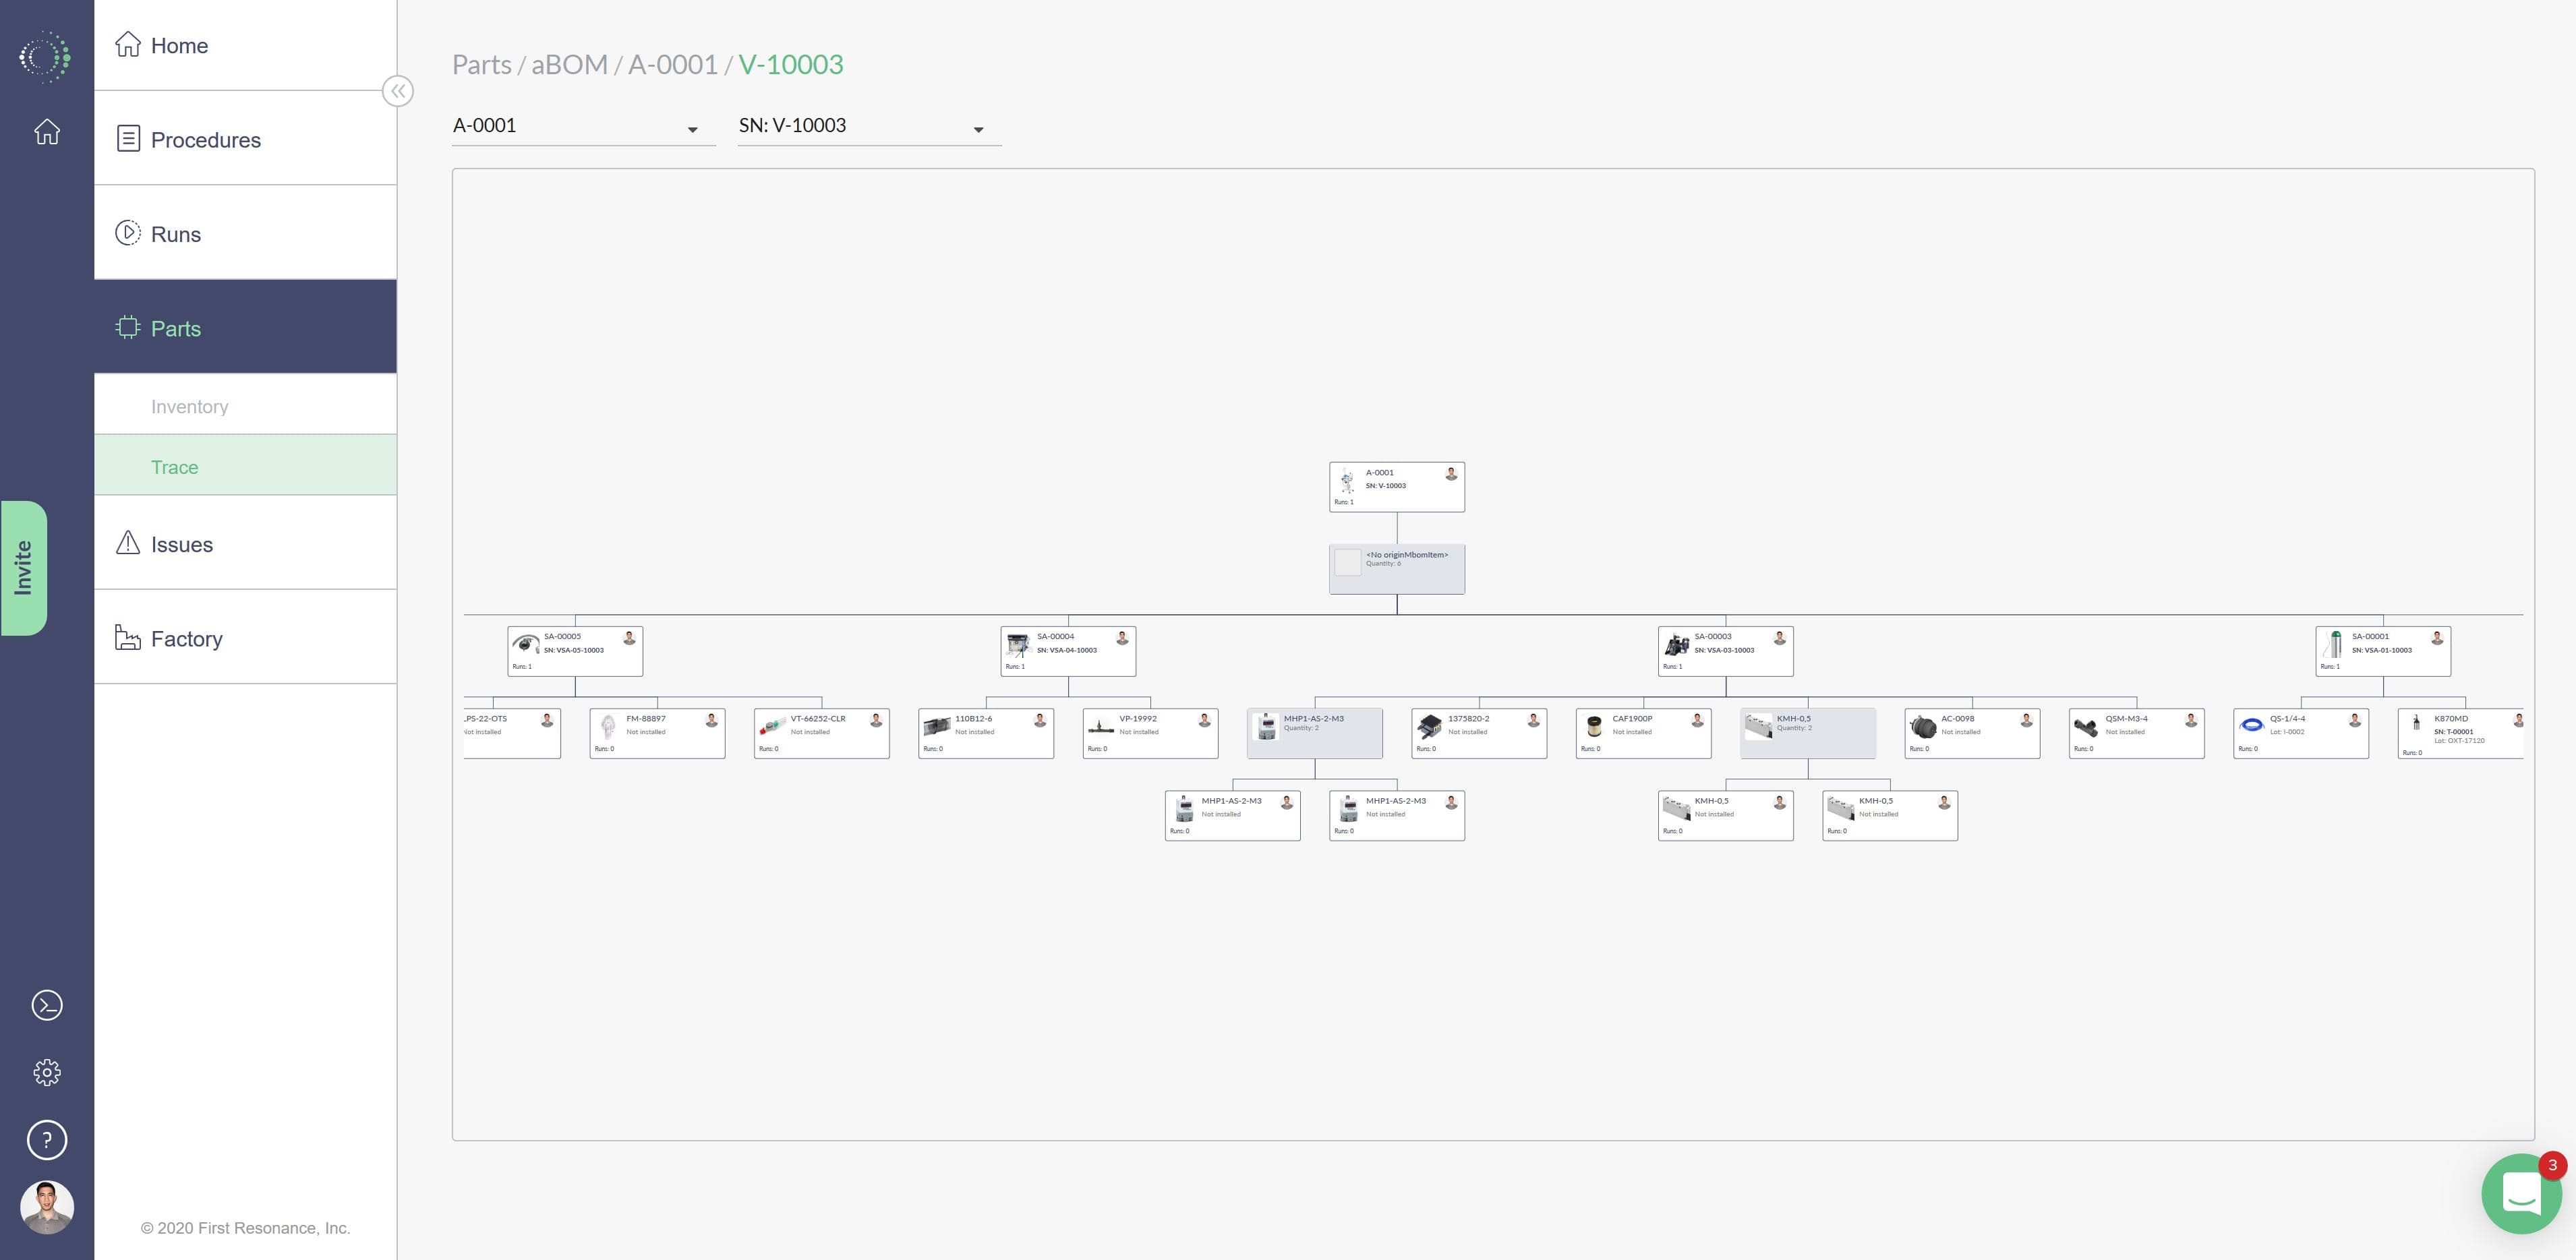Viewport: 2576px width, 1260px height.
Task: Select the SA-00003 subassembly node
Action: (1725, 651)
